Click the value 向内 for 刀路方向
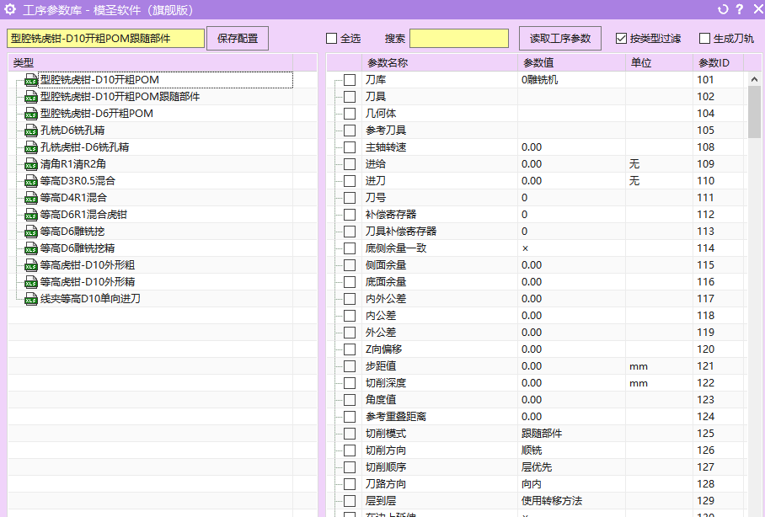Screen dimensions: 765x517 coord(532,484)
